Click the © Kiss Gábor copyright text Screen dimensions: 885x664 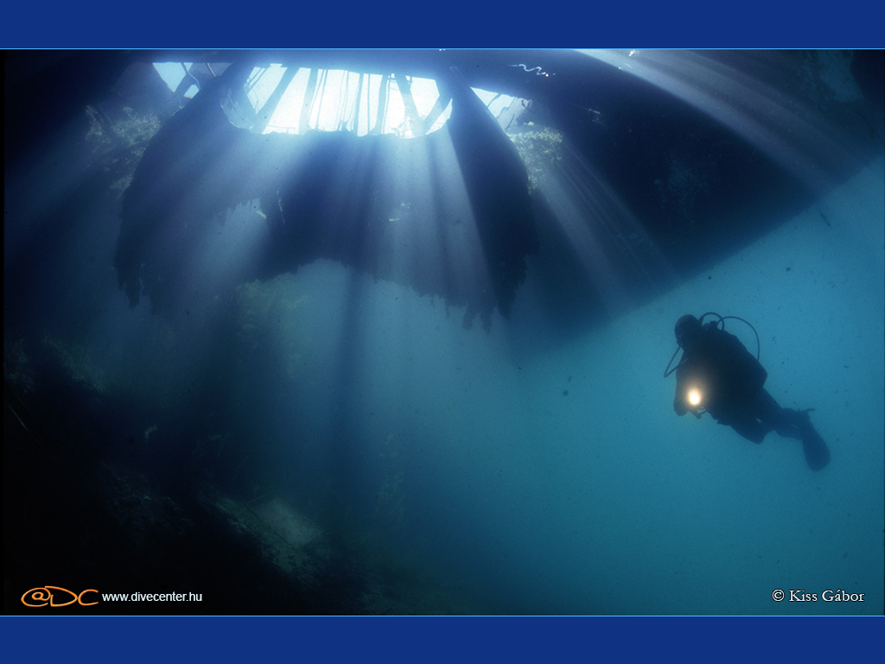click(818, 596)
